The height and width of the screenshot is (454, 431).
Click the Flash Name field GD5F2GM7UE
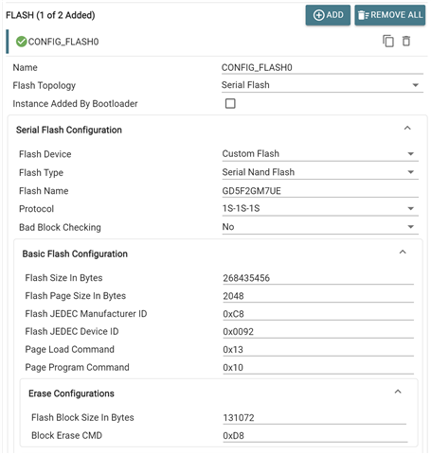point(320,191)
